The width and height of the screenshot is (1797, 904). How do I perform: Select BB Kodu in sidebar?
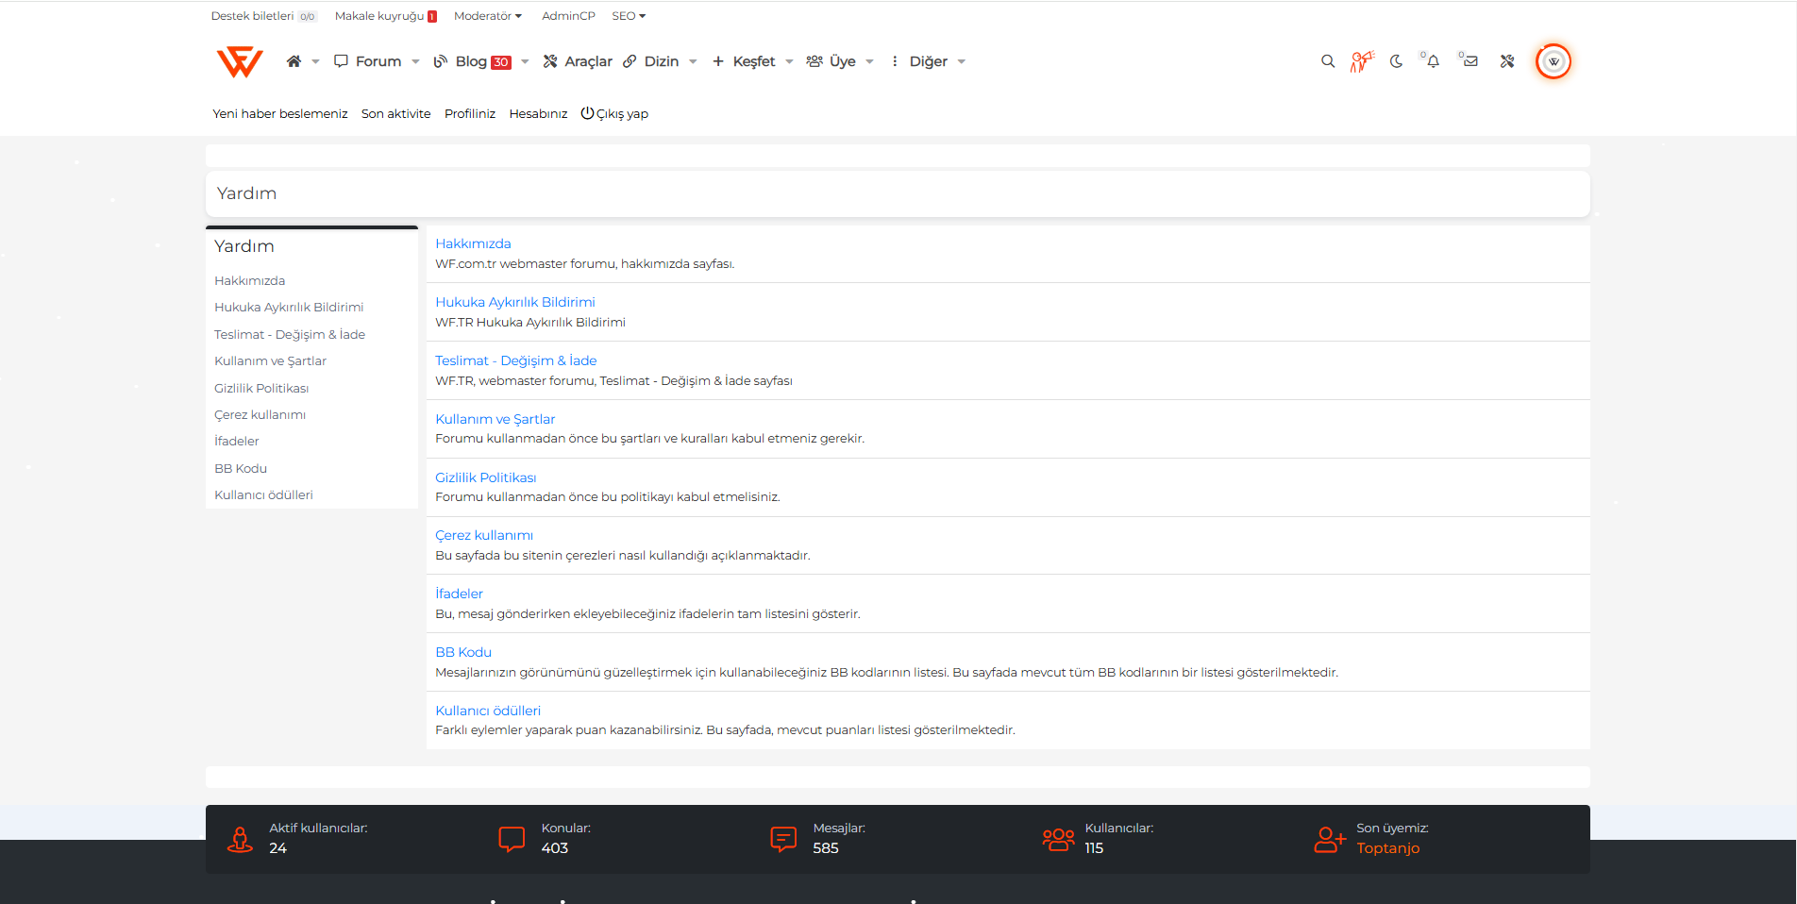(241, 468)
